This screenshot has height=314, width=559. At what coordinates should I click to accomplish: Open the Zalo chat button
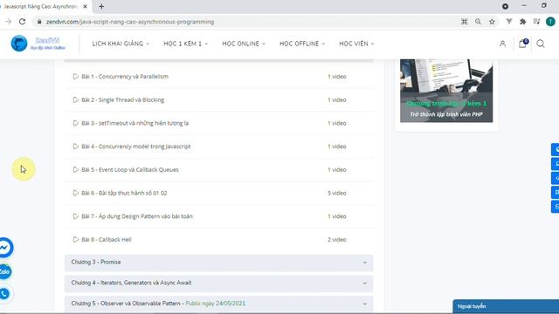pyautogui.click(x=4, y=271)
